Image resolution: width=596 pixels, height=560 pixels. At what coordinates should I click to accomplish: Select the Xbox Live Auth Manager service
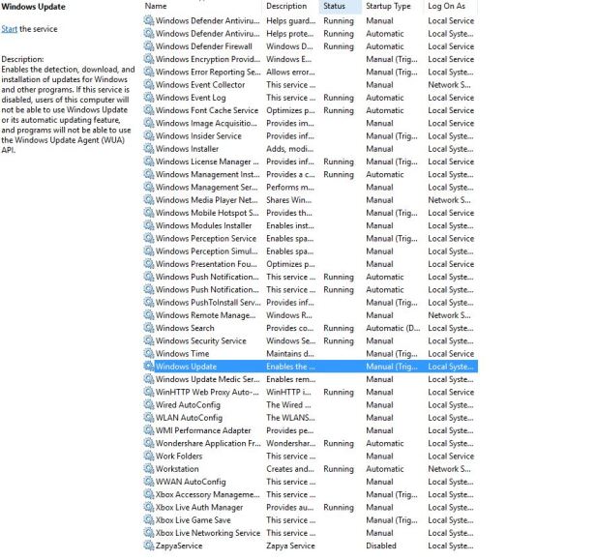coord(199,507)
